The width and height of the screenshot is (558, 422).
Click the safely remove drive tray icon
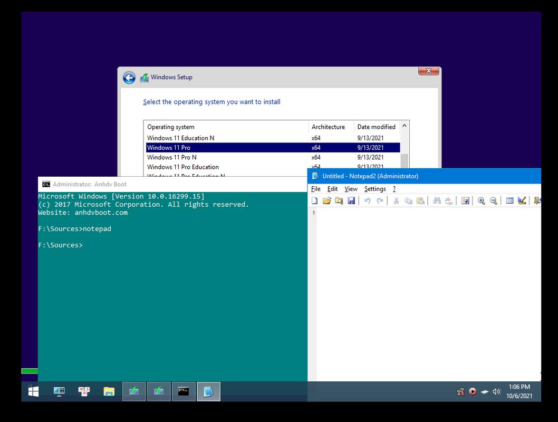pyautogui.click(x=484, y=392)
